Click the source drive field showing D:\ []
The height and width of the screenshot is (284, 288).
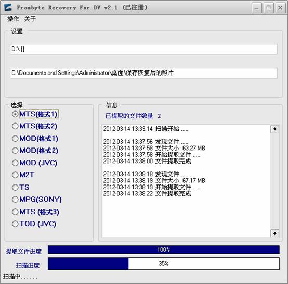pos(143,49)
